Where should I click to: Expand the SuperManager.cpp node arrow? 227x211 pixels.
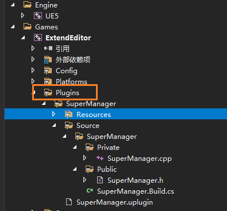click(84, 158)
